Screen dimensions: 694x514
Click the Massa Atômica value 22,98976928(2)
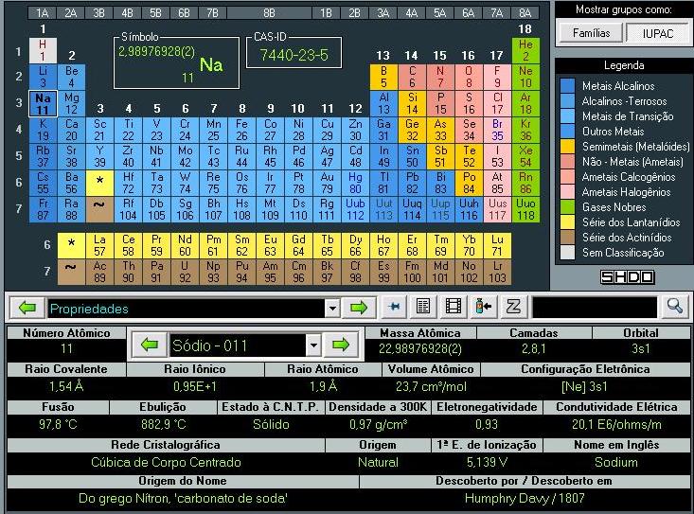(x=420, y=349)
